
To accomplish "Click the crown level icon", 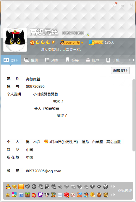I will pyautogui.click(x=32, y=42).
